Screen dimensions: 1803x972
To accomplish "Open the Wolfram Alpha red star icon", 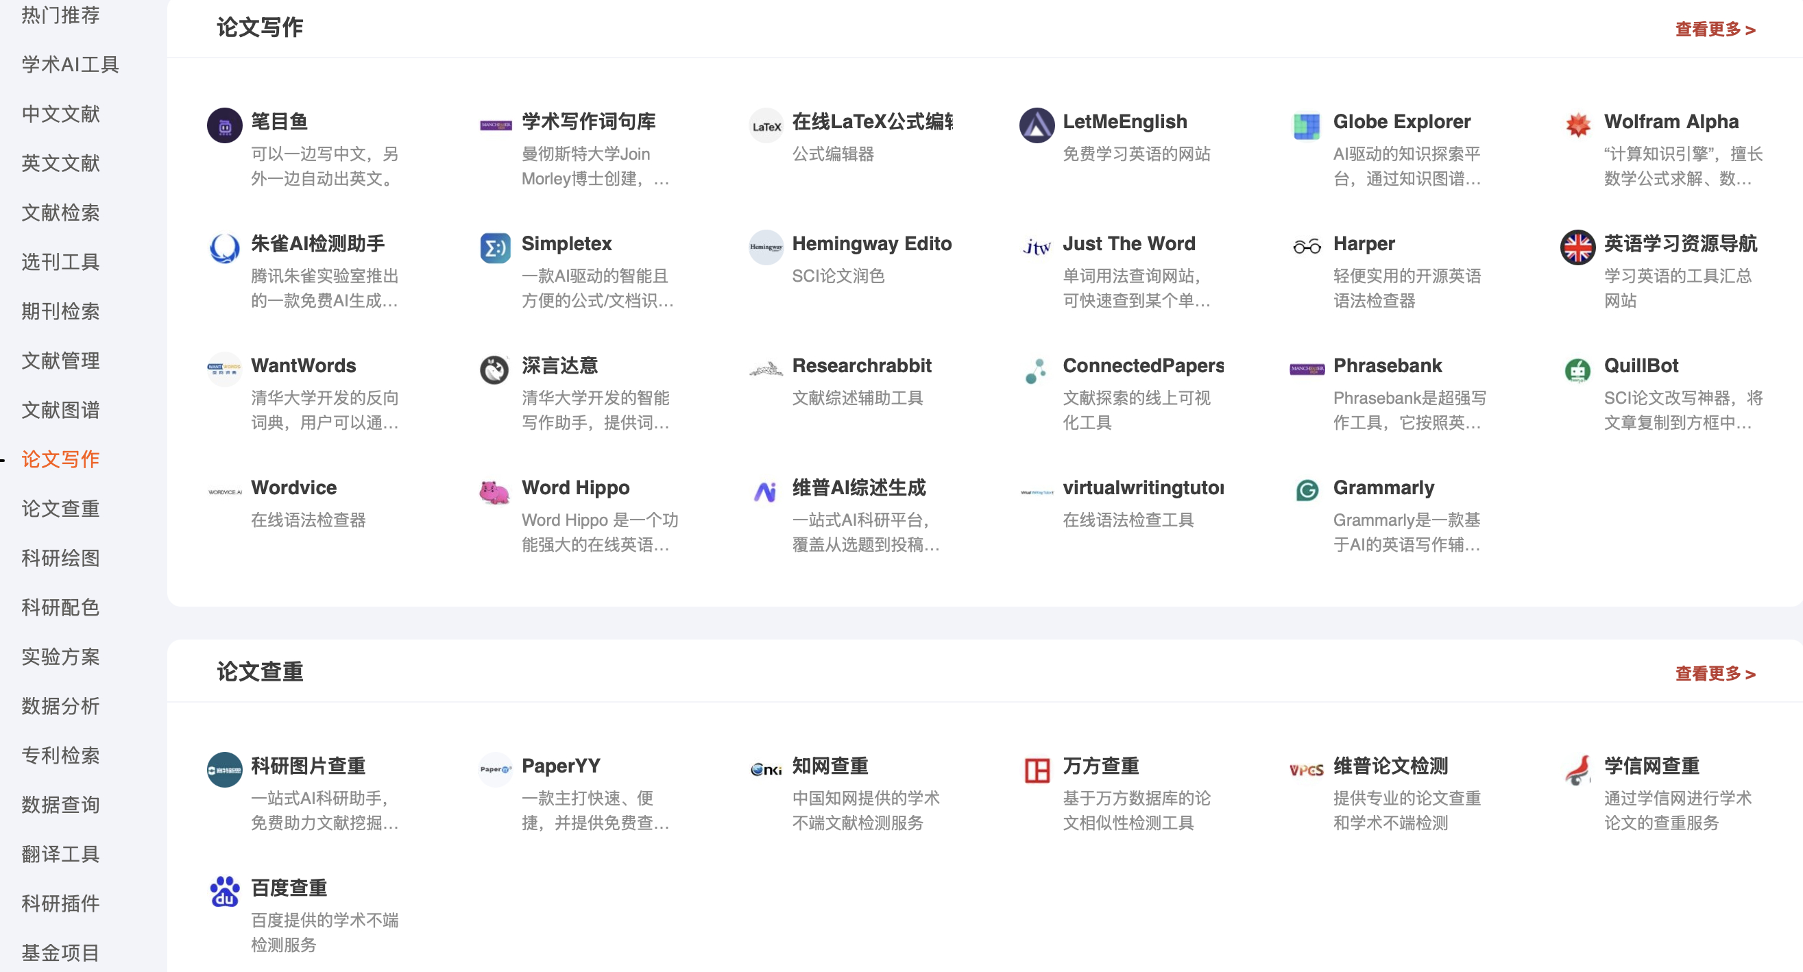I will click(x=1577, y=125).
